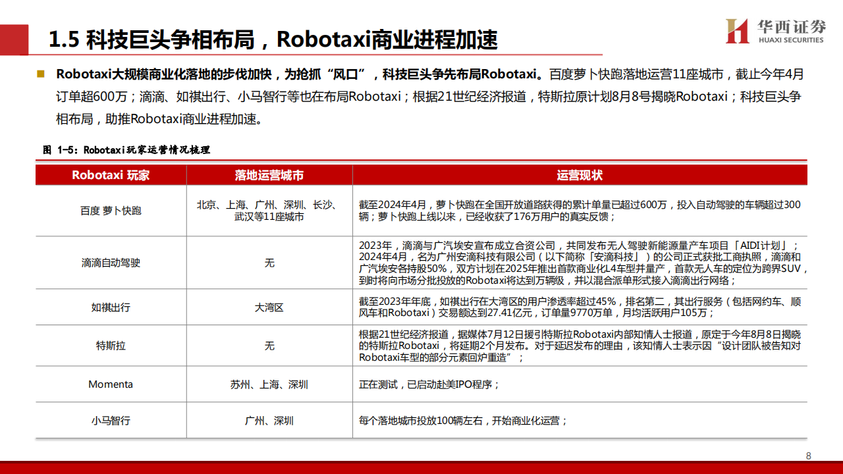The image size is (843, 474).
Task: Click the page number 8
Action: [809, 456]
